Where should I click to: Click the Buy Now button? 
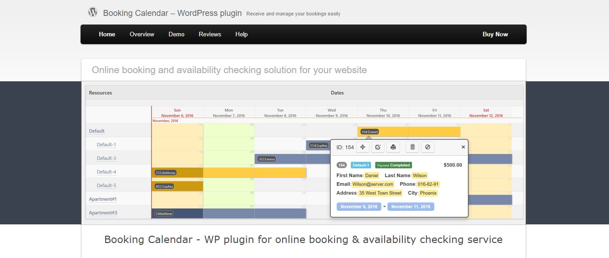(495, 34)
